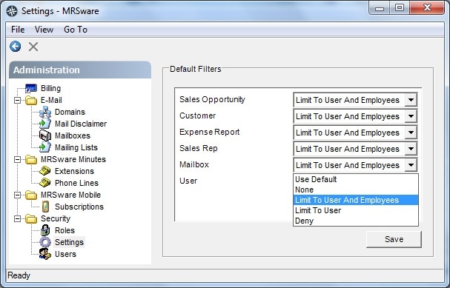450x288 pixels.
Task: Open Mailing Lists in the tree
Action: pos(76,147)
